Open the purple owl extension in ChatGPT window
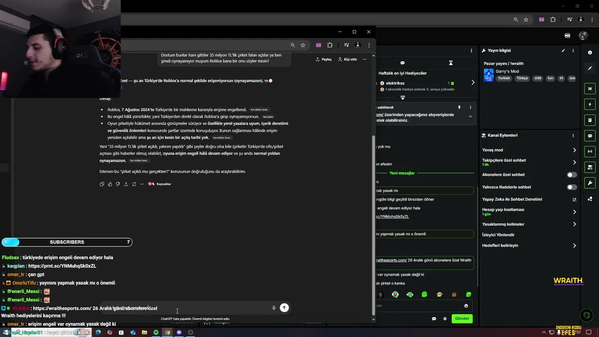599x337 pixels. click(319, 45)
